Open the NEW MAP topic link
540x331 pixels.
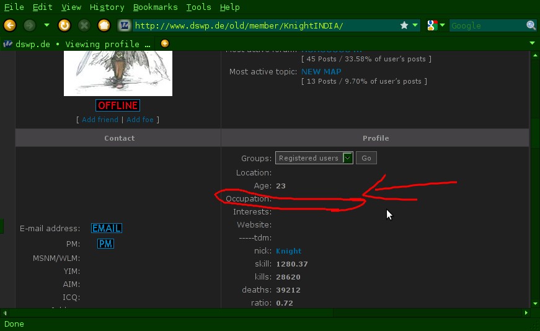tap(321, 72)
